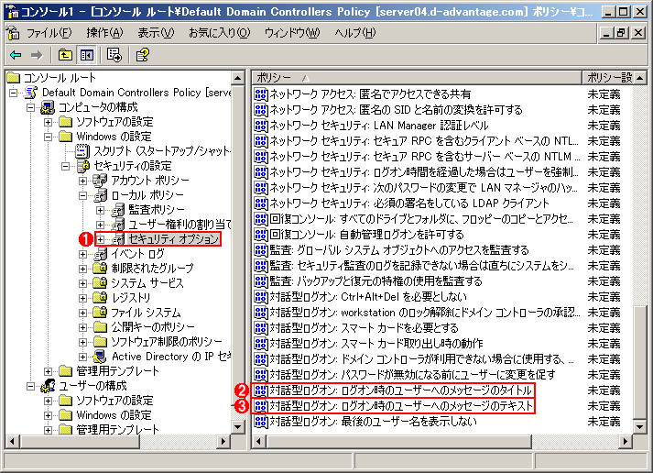The height and width of the screenshot is (473, 653).
Task: Select ソフトウェアの設定 under ユーザーの構成
Action: pos(114,401)
